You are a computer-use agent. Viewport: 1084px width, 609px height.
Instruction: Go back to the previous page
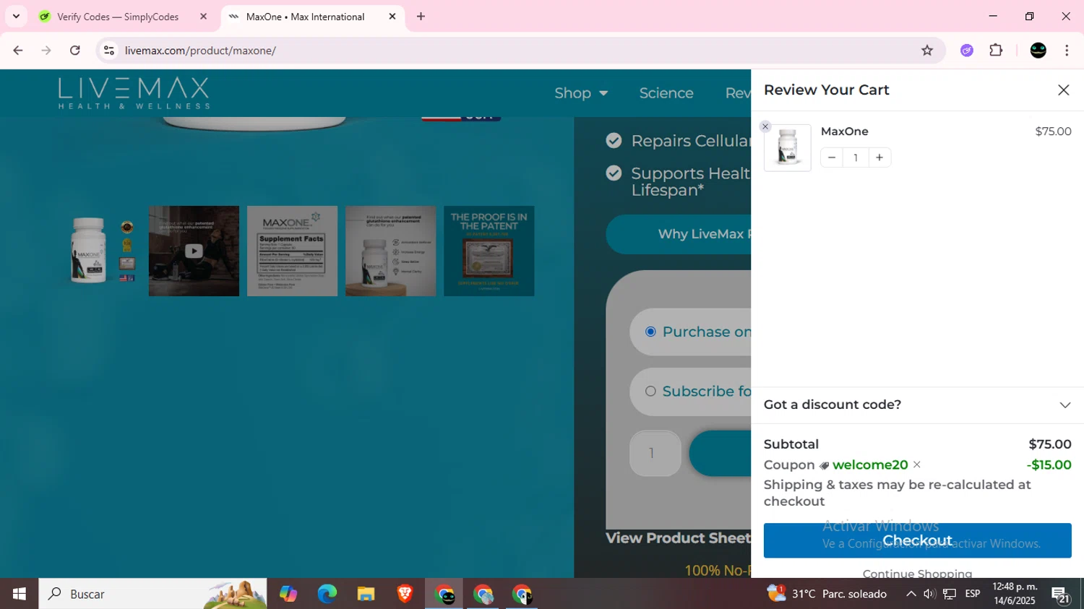point(18,51)
